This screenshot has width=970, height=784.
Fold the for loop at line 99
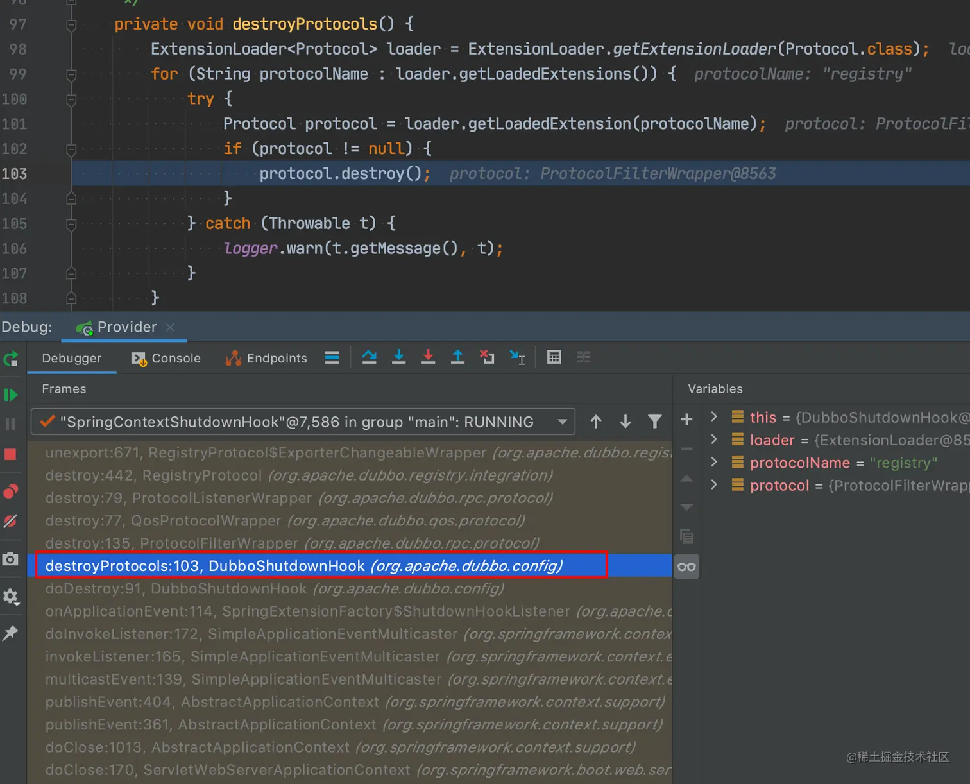pos(71,75)
